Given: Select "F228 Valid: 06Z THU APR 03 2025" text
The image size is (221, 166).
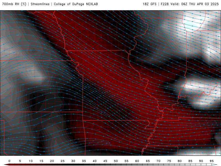Looking at the screenshot, I should pyautogui.click(x=190, y=4).
